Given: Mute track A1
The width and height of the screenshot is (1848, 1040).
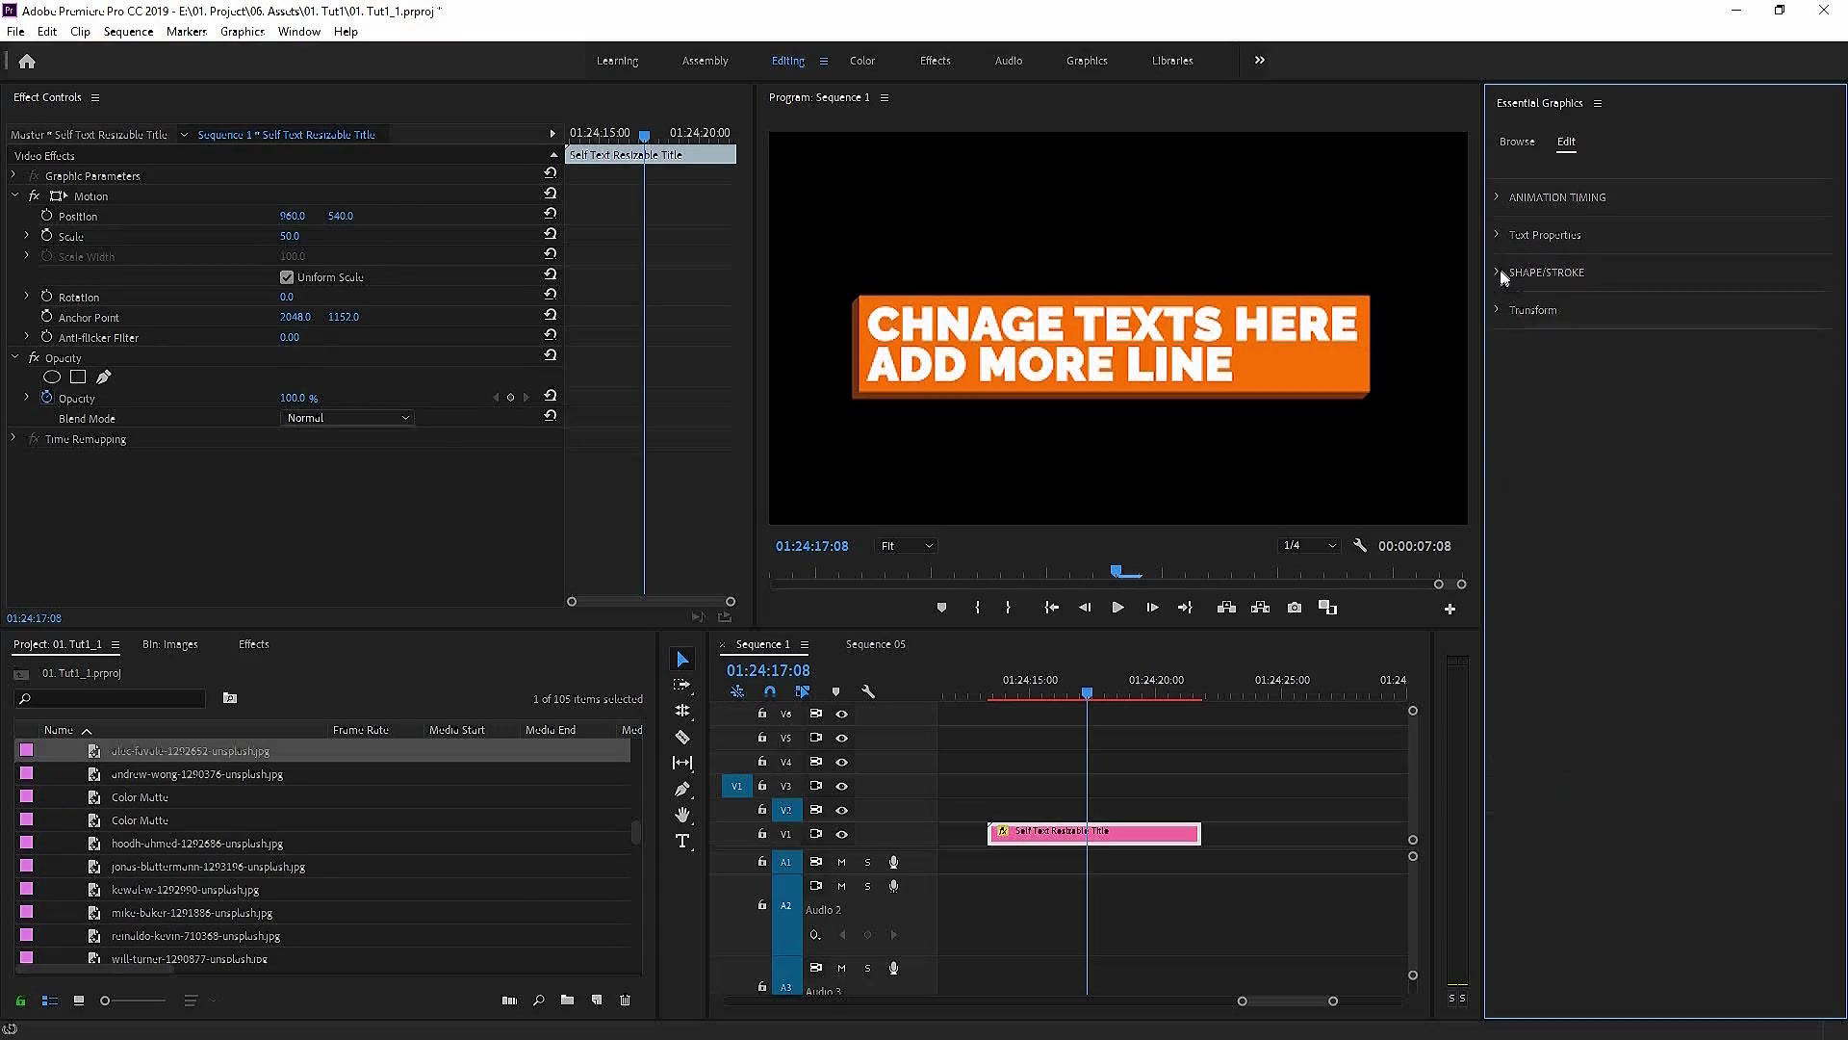Looking at the screenshot, I should (841, 862).
